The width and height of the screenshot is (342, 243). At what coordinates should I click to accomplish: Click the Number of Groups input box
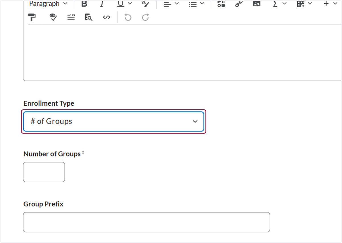tap(44, 172)
